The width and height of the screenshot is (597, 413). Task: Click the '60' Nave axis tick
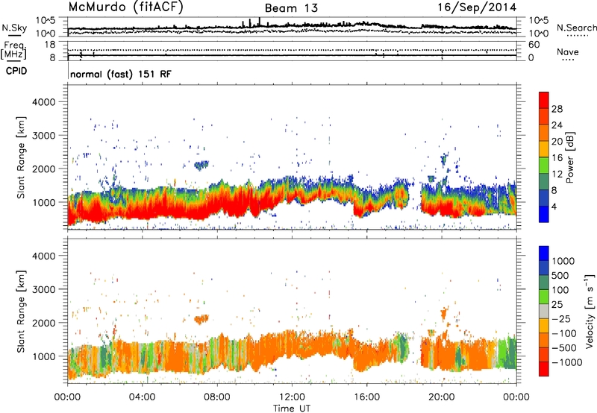534,45
